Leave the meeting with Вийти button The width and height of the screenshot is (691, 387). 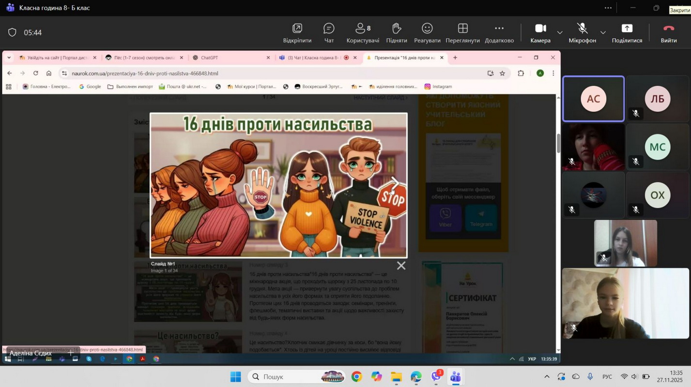point(669,32)
